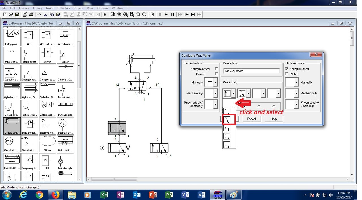The width and height of the screenshot is (362, 200).
Task: Click the Zoom In magnifier toolbar icon
Action: click(138, 14)
